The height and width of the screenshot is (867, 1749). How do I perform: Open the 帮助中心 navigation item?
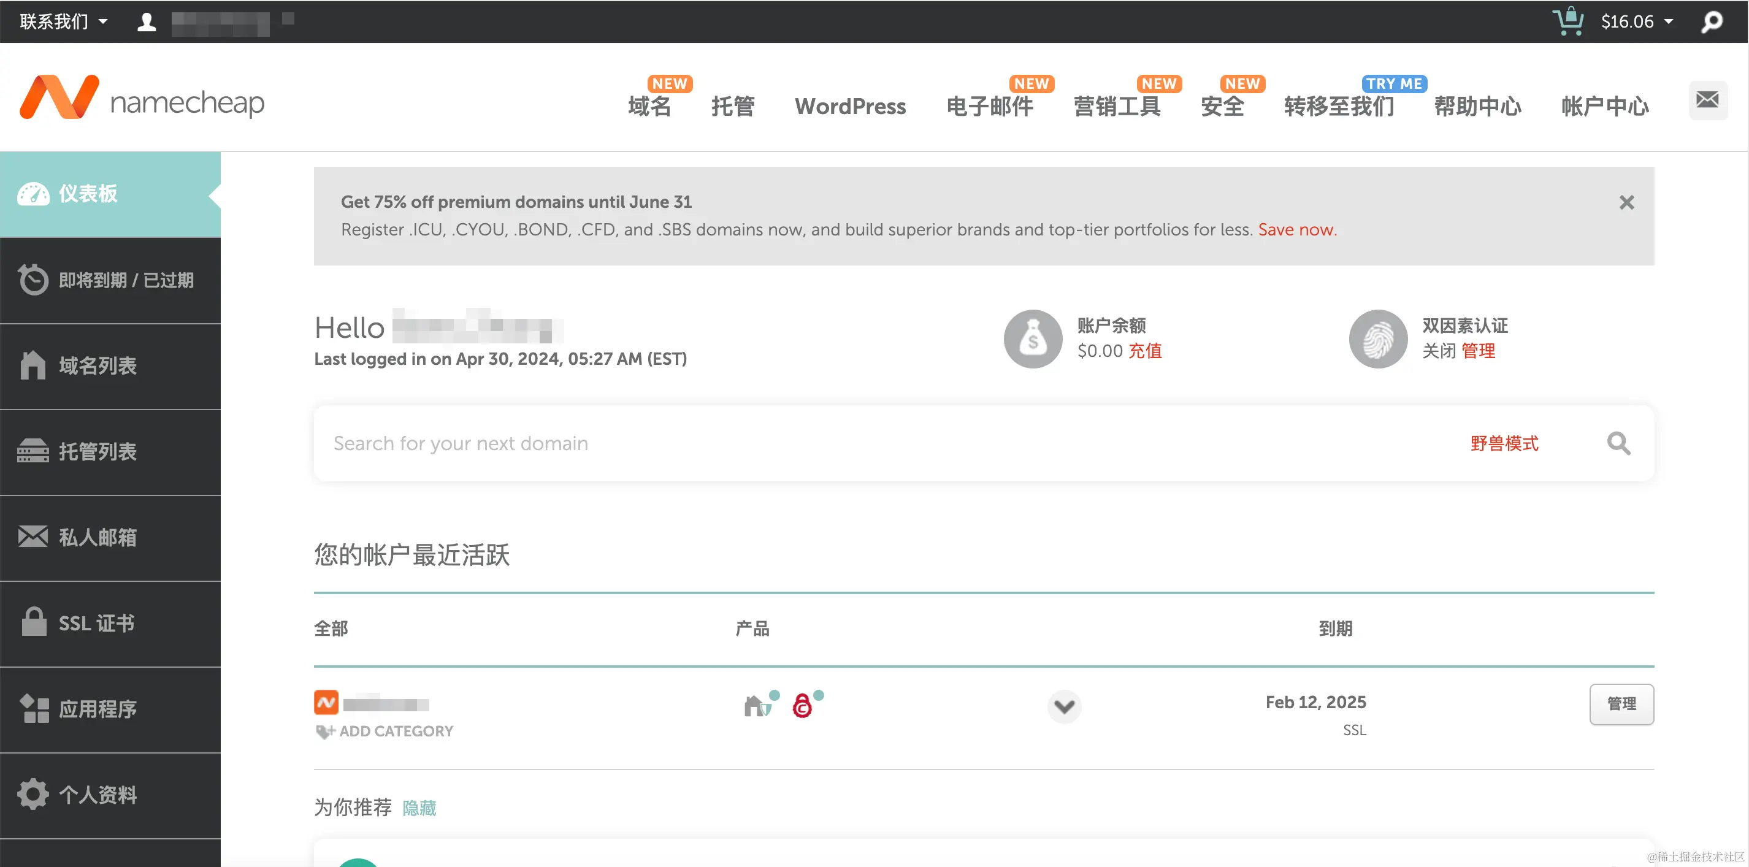pos(1477,106)
